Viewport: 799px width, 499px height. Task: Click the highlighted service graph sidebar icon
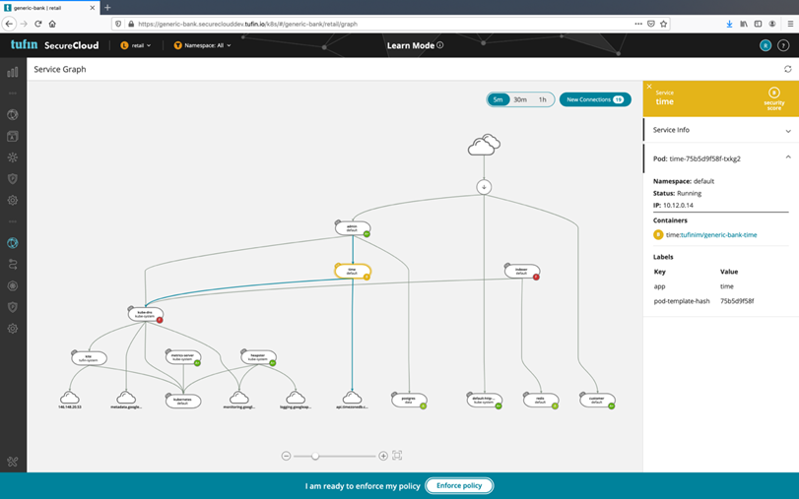click(x=13, y=243)
